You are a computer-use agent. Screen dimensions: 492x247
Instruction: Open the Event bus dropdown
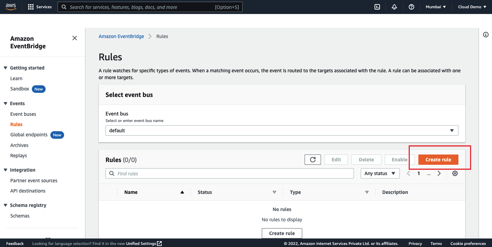tap(282, 131)
